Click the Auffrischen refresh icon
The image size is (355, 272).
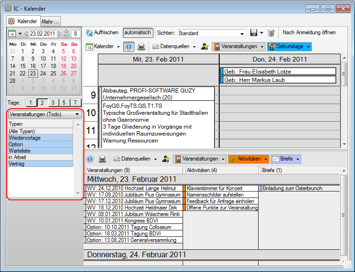pyautogui.click(x=89, y=33)
